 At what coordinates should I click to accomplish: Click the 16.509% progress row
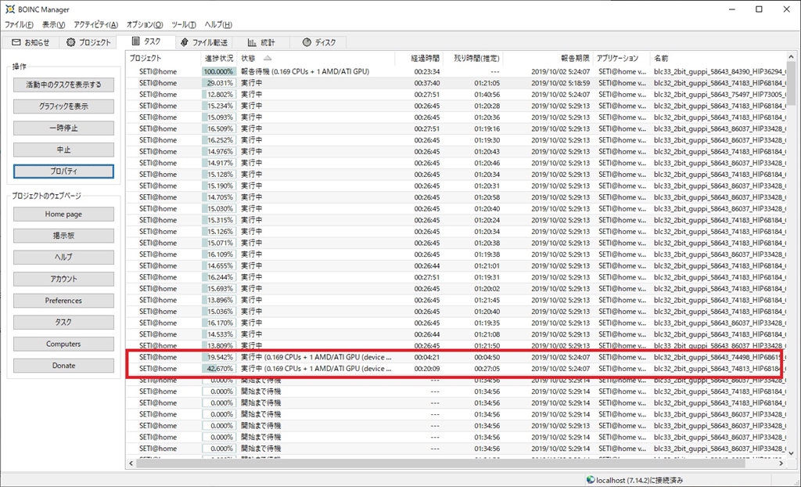(456, 129)
